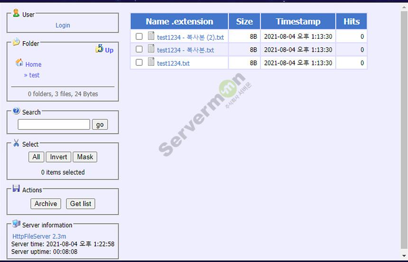Click the scrollbar down arrow
Viewport: 408px width, 262px height.
[x=405, y=256]
